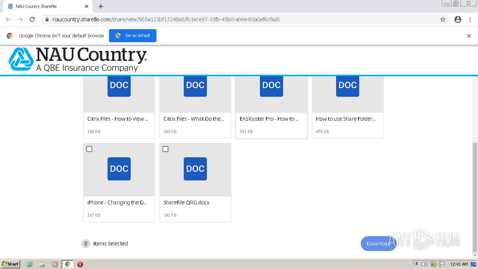Go back to the previous page
This screenshot has width=478, height=269.
tap(8, 19)
